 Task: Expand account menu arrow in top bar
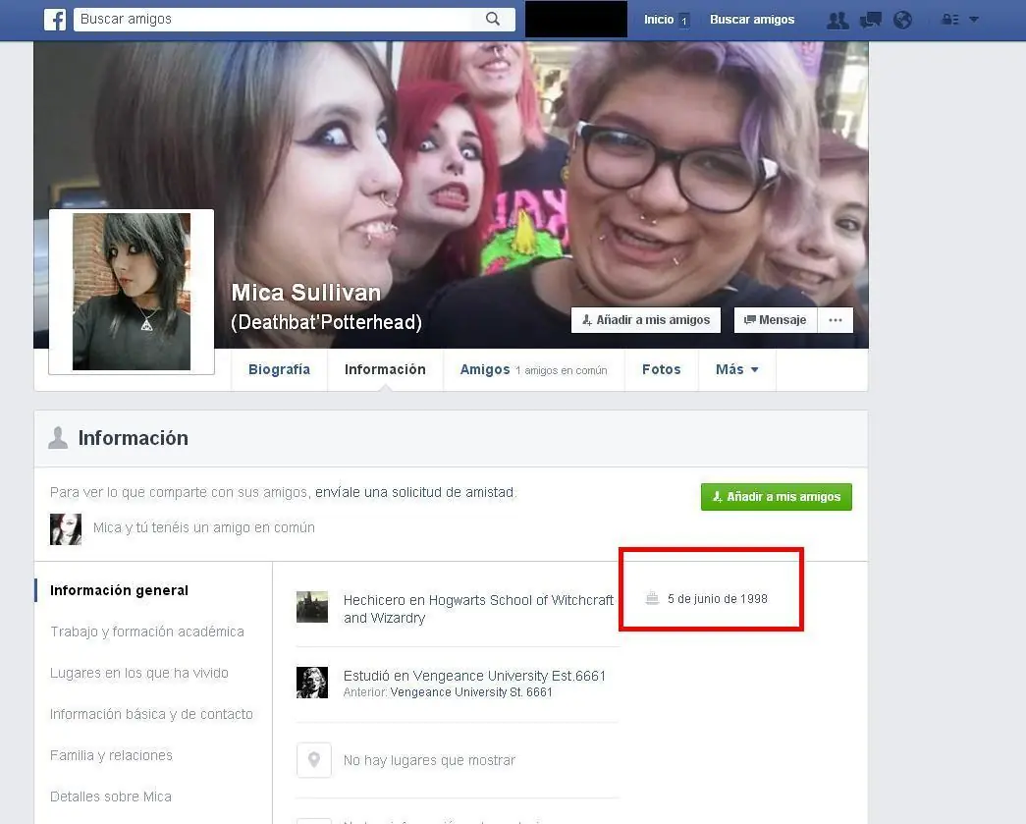[974, 20]
